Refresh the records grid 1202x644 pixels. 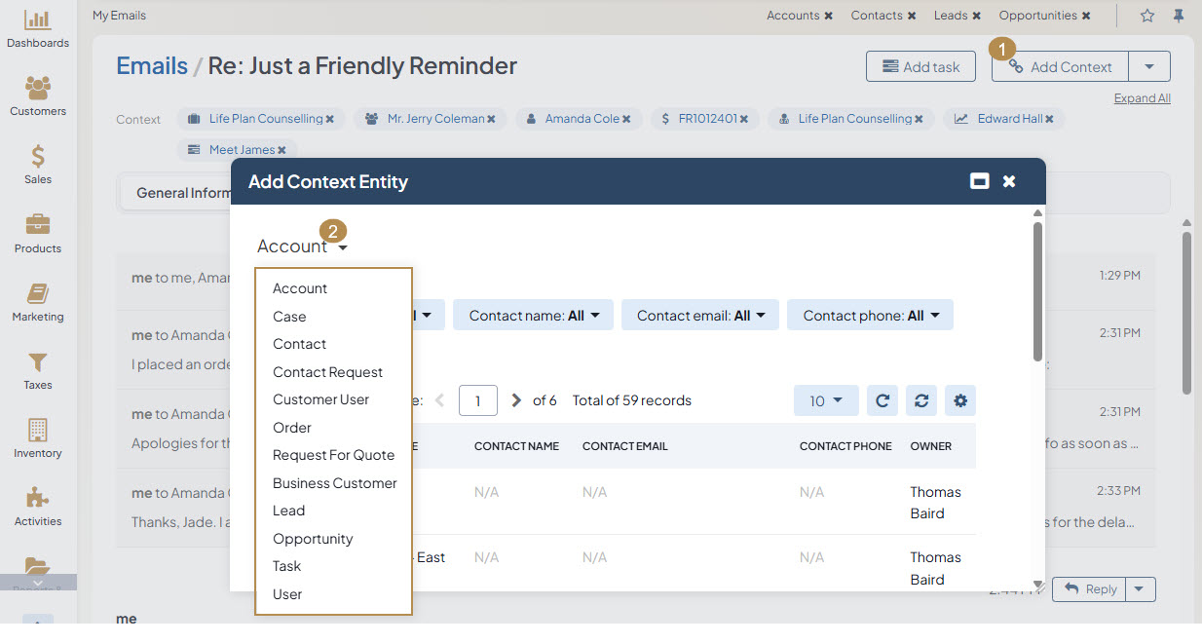pos(883,400)
